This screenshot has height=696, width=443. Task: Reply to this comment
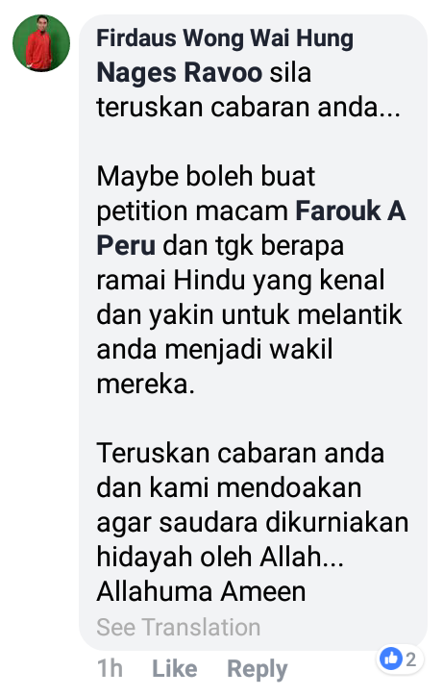258,669
